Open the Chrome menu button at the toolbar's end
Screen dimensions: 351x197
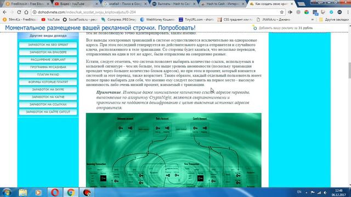pyautogui.click(x=348, y=12)
